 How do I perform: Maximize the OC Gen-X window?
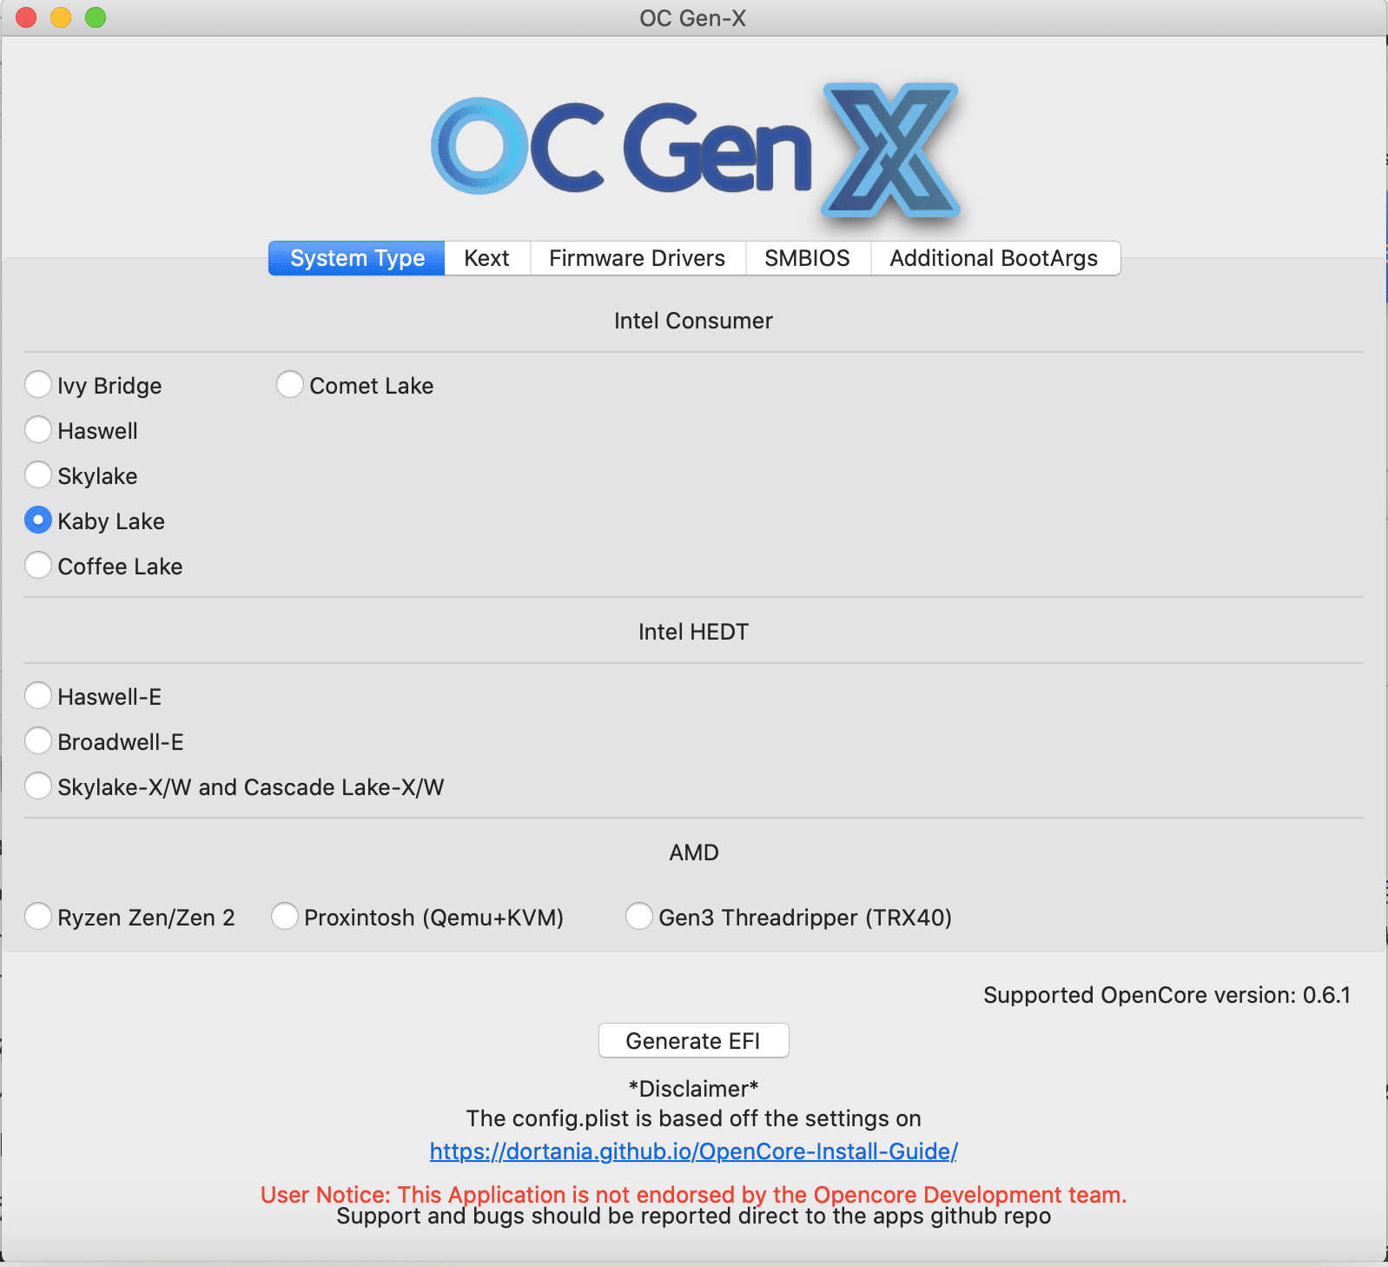coord(96,17)
